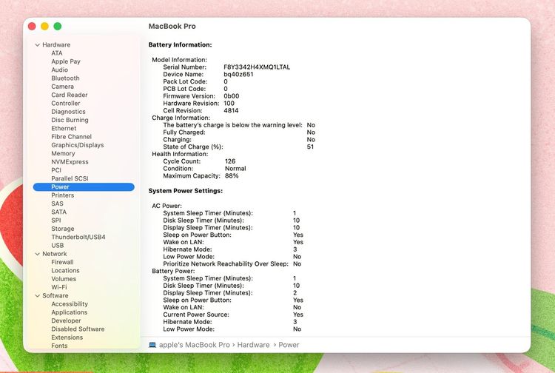Click the green zoom window button
Image resolution: width=555 pixels, height=373 pixels.
click(x=57, y=26)
